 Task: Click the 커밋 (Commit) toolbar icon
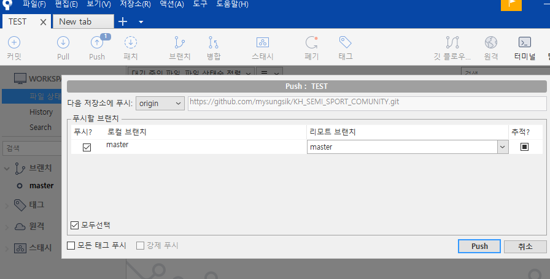pyautogui.click(x=14, y=42)
